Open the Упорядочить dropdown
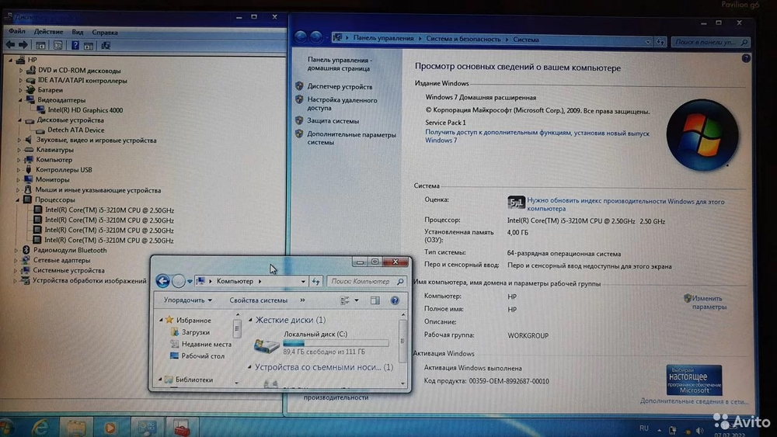777x437 pixels. pos(188,300)
